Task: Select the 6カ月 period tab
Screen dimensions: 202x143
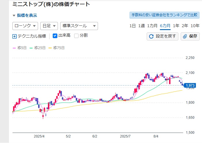Action: (165, 26)
